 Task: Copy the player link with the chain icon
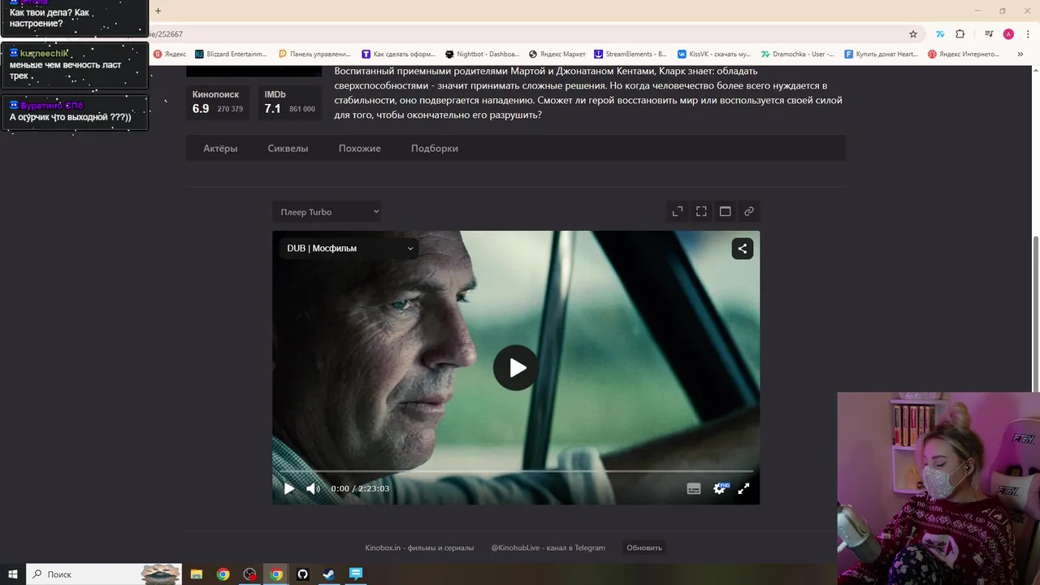pyautogui.click(x=749, y=211)
